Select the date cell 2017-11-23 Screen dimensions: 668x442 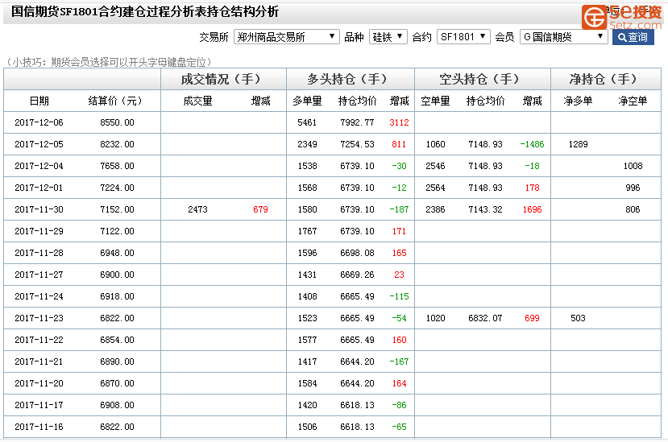[x=39, y=318]
